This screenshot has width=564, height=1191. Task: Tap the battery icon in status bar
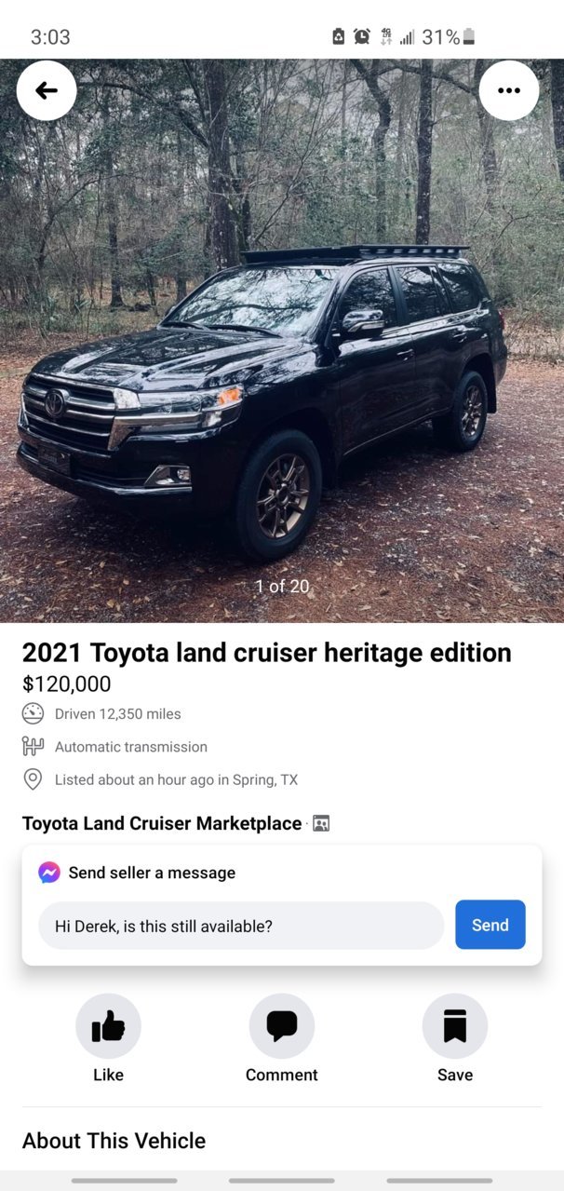(x=468, y=37)
